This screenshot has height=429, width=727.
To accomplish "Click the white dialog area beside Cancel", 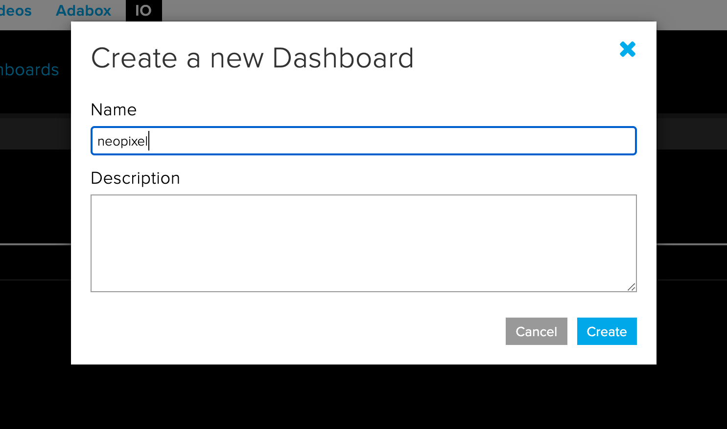I will point(294,331).
